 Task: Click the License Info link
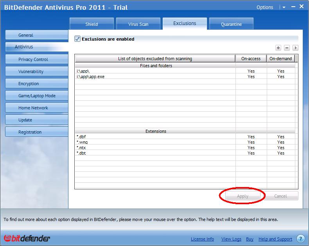(202, 239)
